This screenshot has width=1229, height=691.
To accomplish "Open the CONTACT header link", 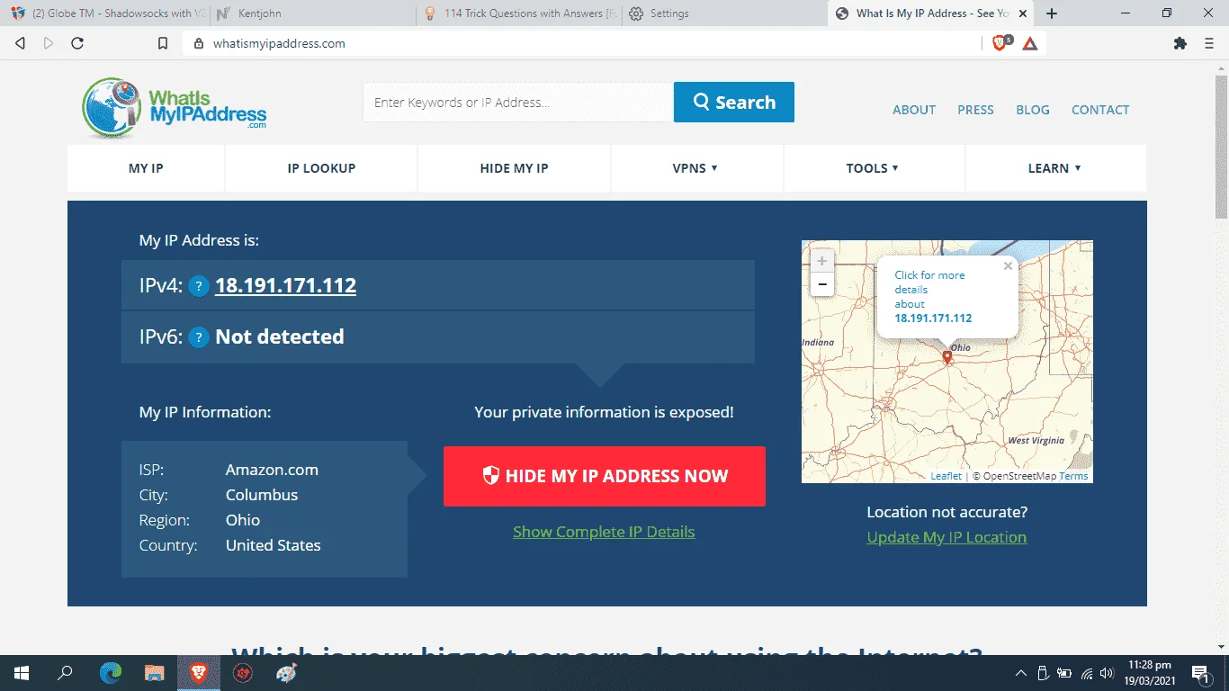I will pyautogui.click(x=1100, y=110).
